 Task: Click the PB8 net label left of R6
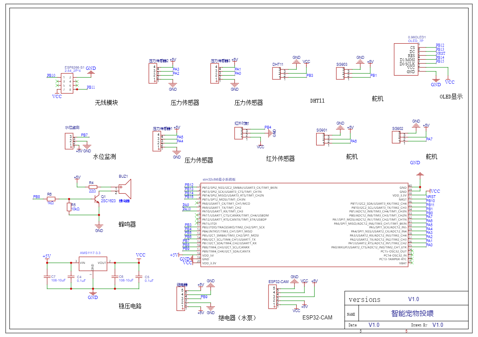pyautogui.click(x=37, y=197)
